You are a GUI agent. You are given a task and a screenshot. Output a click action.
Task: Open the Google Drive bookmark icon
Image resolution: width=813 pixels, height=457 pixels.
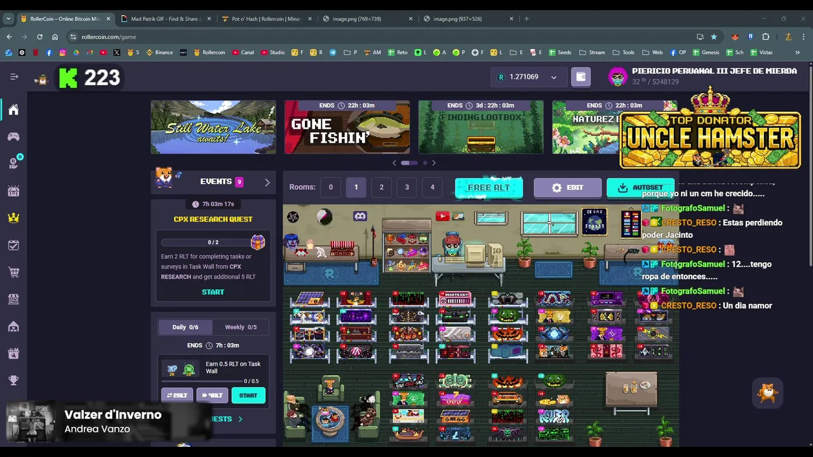coord(76,53)
